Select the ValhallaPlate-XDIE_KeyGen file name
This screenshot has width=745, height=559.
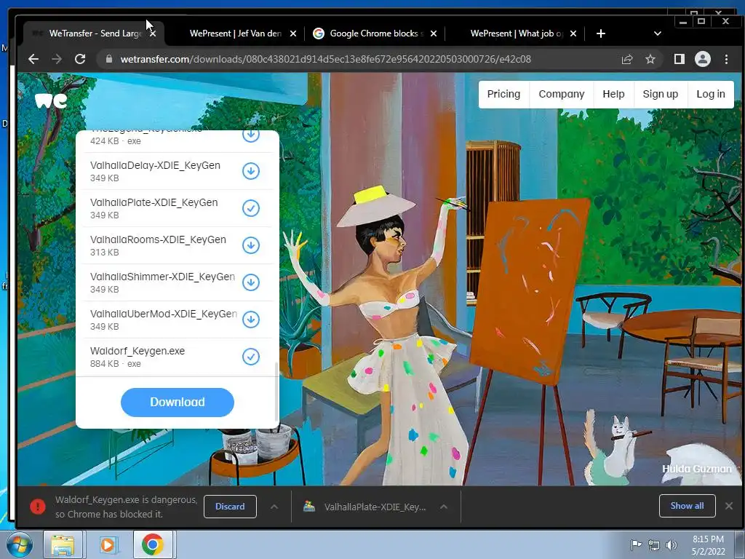154,202
